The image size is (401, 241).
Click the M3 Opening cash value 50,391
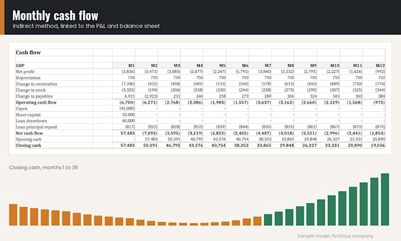point(174,139)
